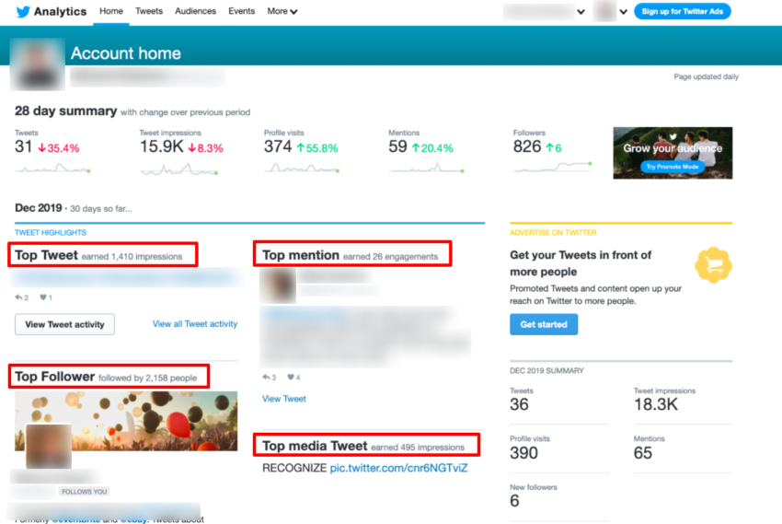Viewport: 782px width, 524px height.
Task: Click the yellow shopping cart badge icon
Action: (713, 265)
